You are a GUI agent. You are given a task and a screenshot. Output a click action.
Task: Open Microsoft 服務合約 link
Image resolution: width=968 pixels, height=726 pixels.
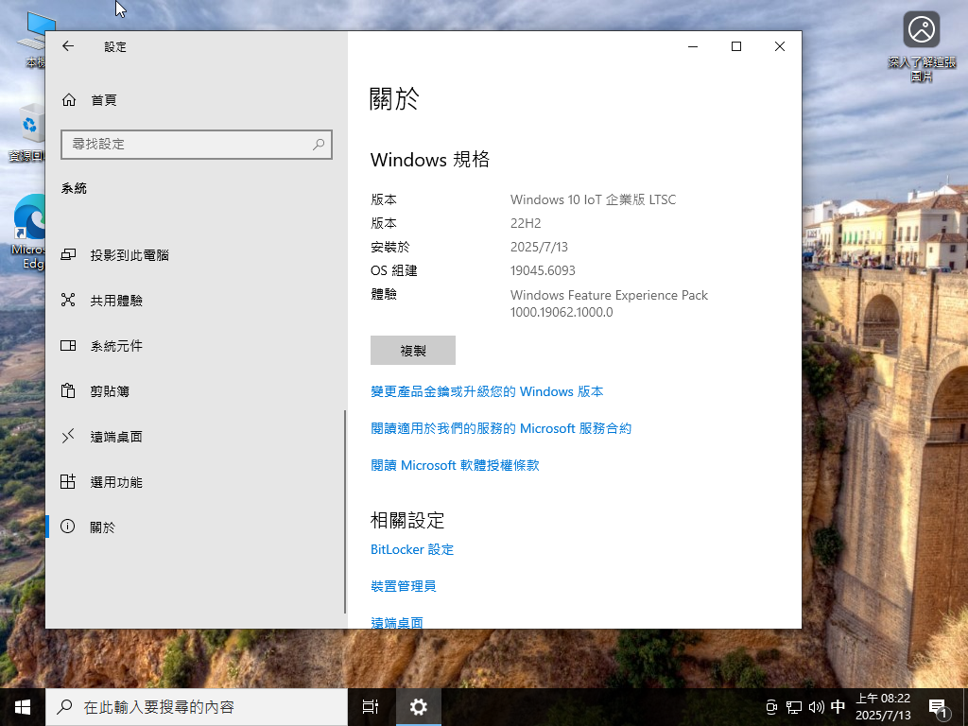(501, 428)
